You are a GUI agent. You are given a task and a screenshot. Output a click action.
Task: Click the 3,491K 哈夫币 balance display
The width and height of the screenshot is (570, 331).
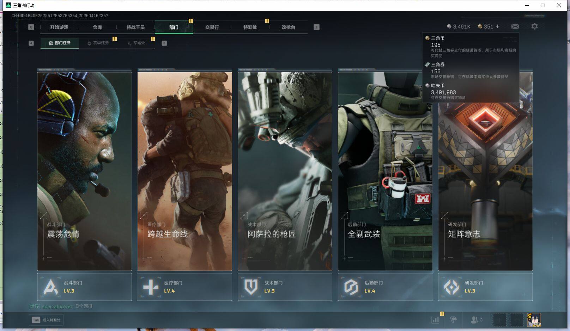coord(459,26)
